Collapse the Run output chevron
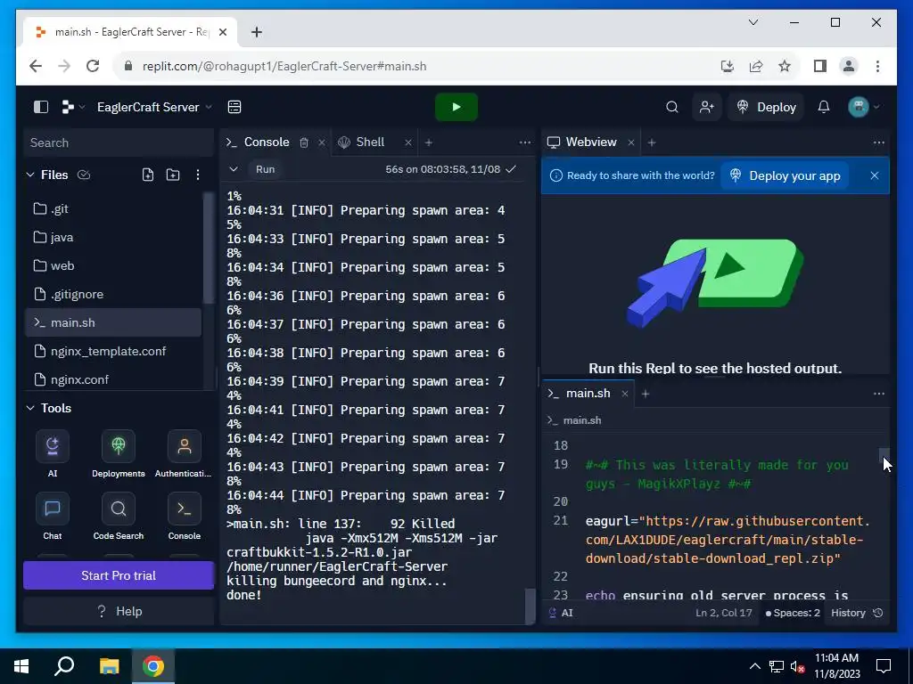The height and width of the screenshot is (684, 913). pos(234,169)
